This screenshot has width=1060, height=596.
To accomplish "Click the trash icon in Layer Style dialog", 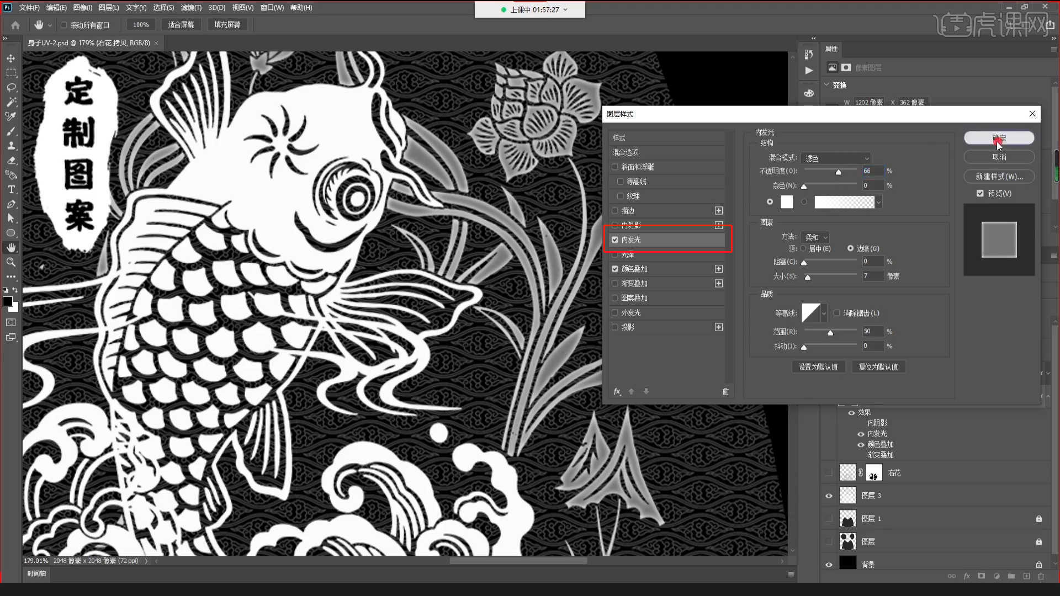I will (x=725, y=391).
